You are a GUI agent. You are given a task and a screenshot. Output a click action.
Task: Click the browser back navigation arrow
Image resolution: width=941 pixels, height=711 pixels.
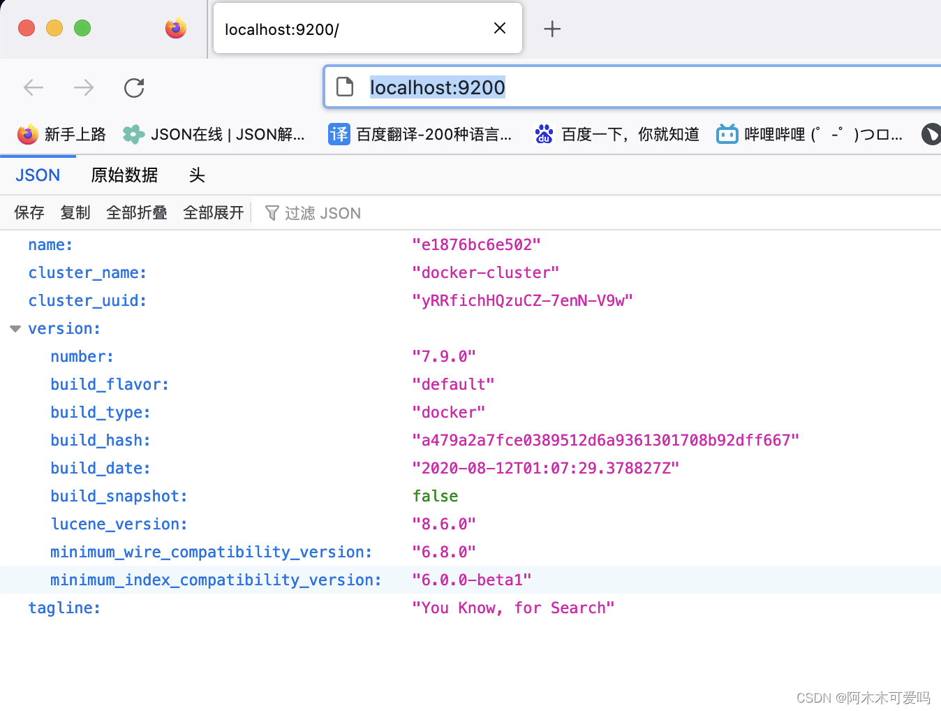[x=33, y=87]
